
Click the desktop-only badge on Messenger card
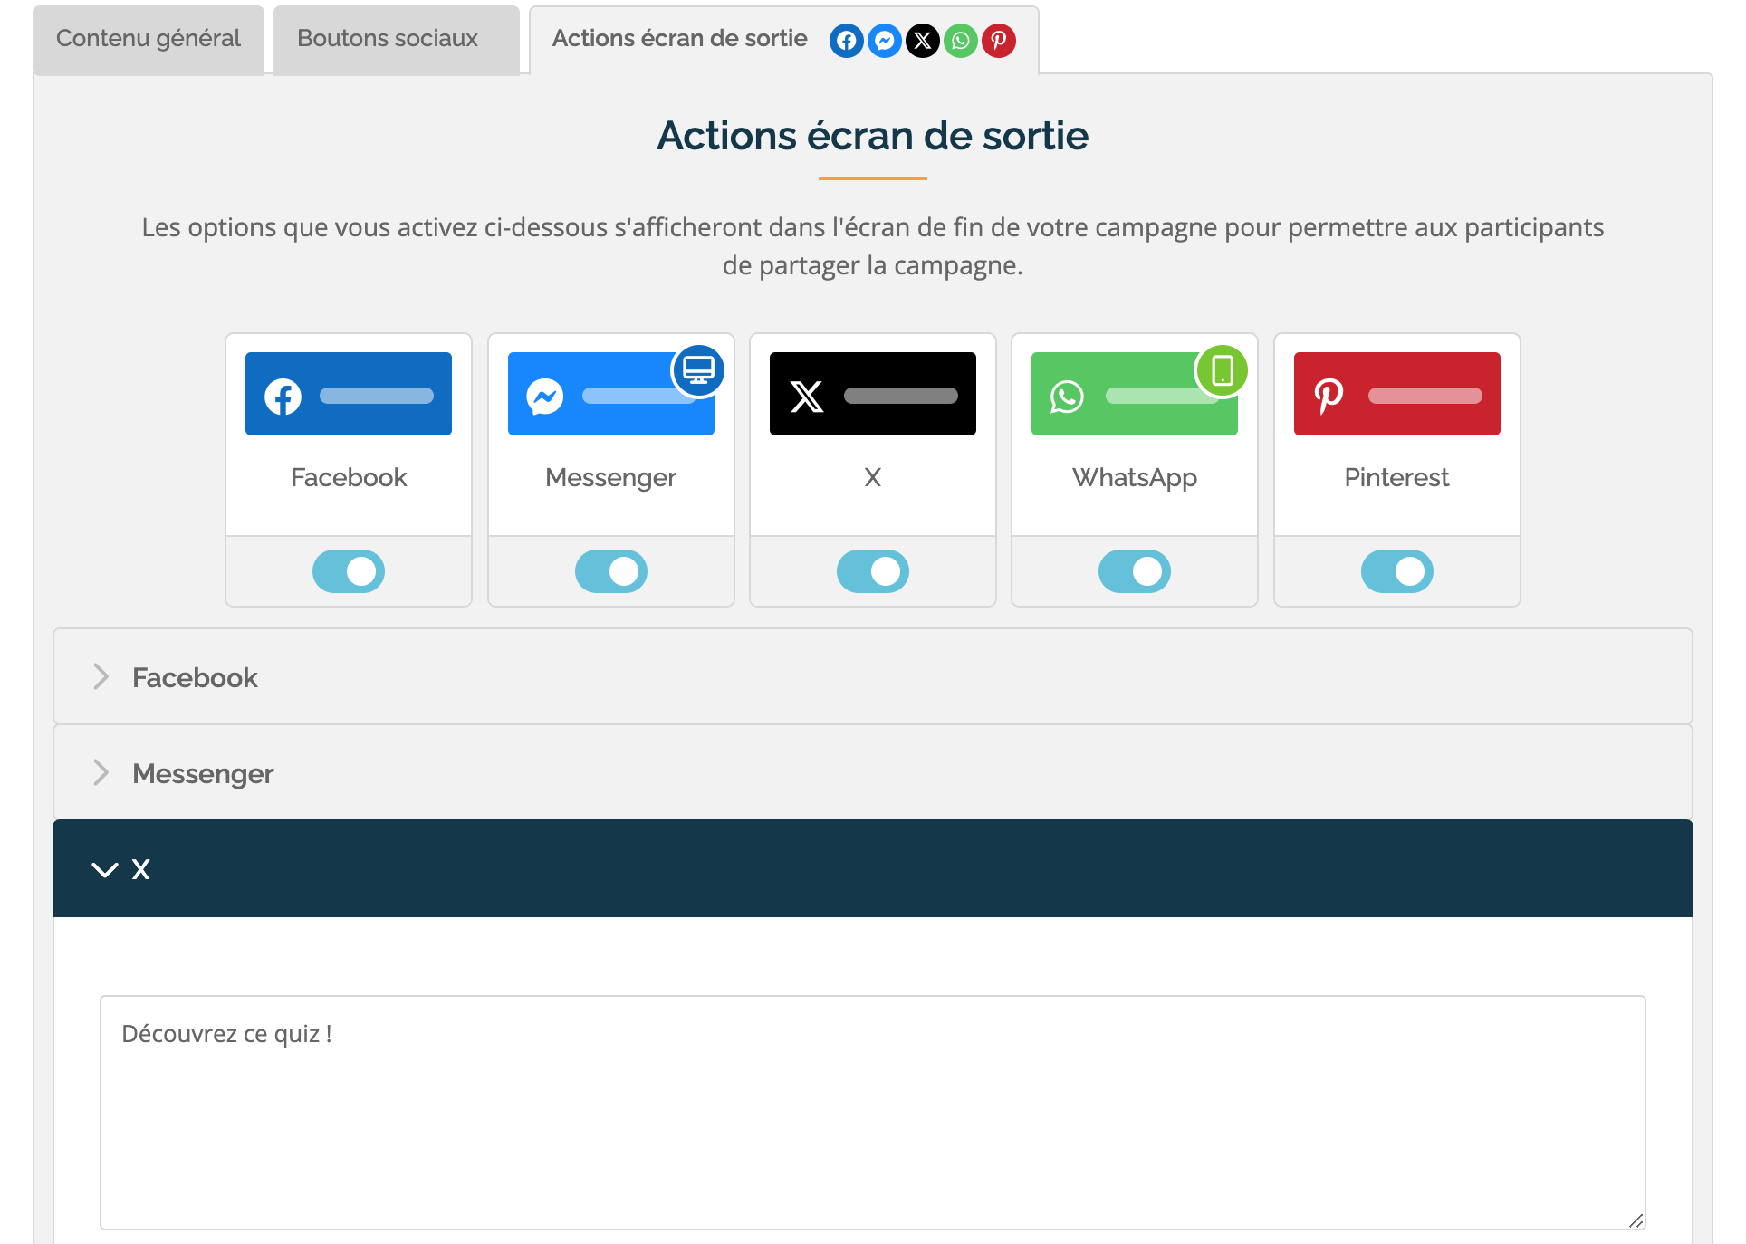tap(698, 370)
